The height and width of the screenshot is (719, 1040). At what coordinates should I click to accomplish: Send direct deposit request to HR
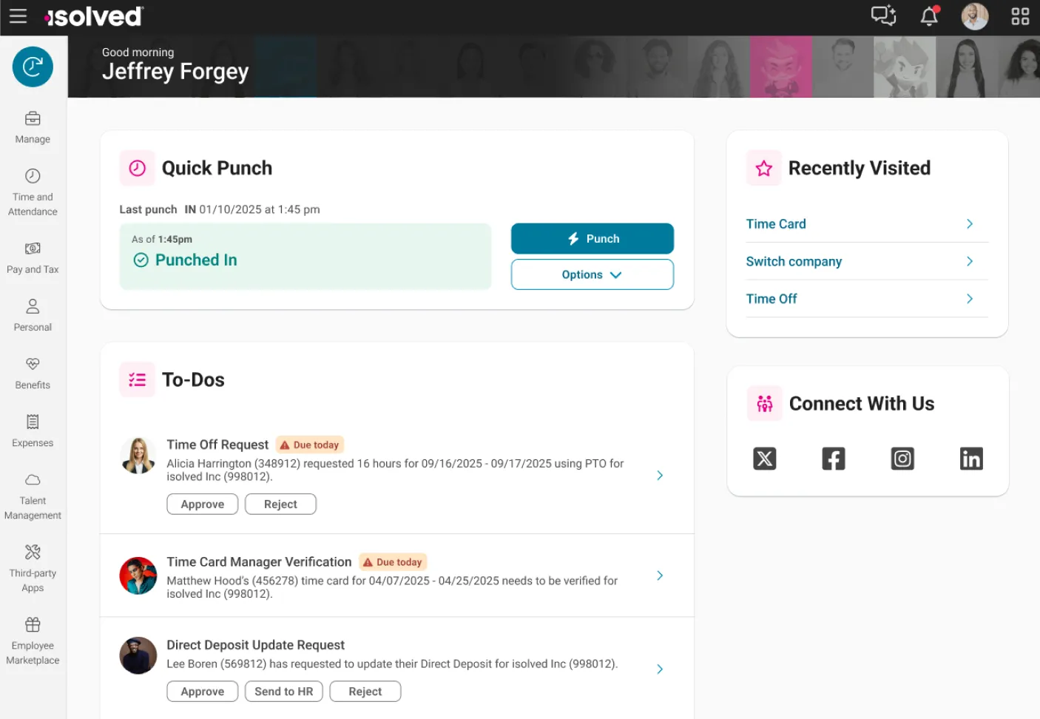click(x=284, y=692)
